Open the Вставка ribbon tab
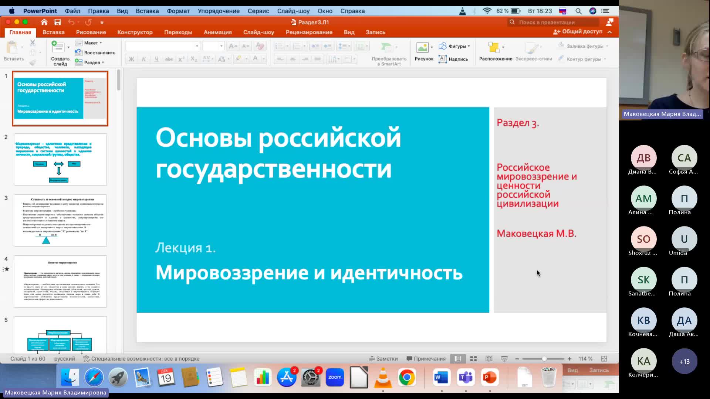This screenshot has width=710, height=399. (53, 32)
